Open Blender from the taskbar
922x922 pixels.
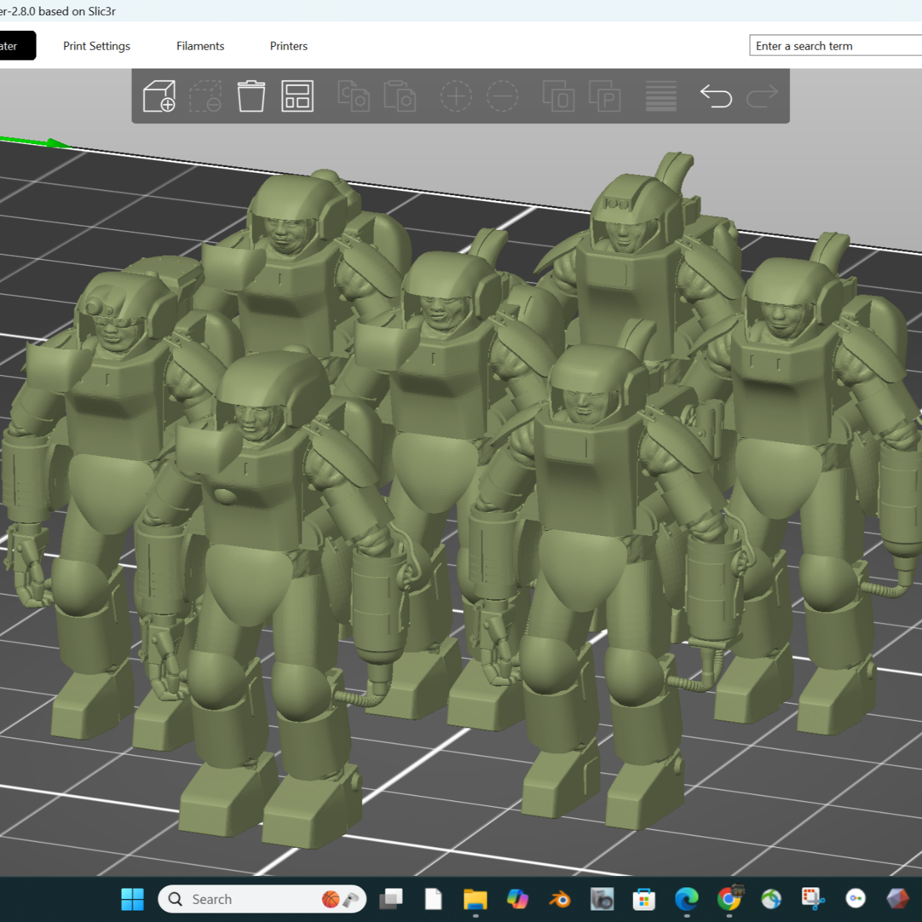pos(560,899)
